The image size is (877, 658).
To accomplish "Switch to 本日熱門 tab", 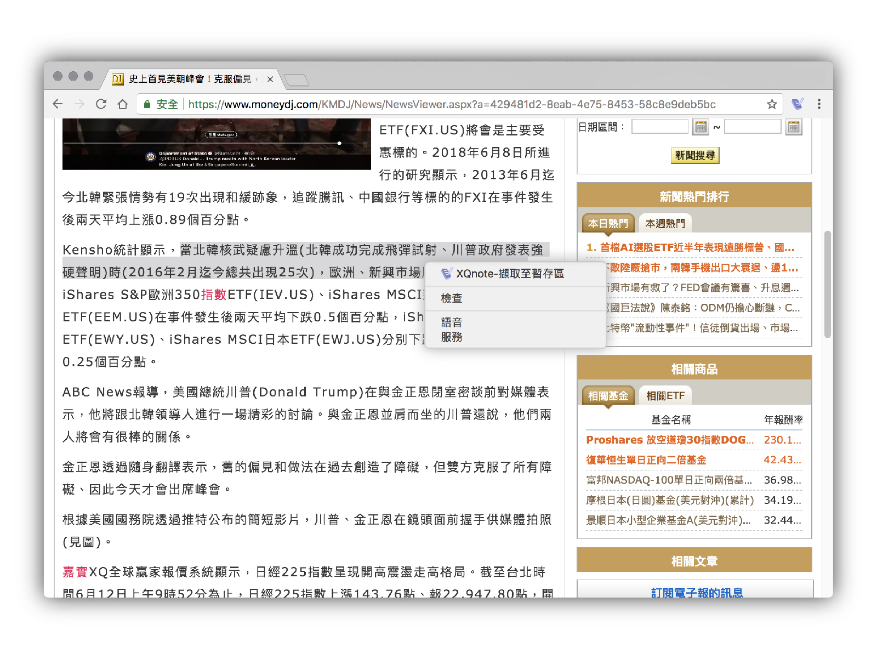I will coord(608,223).
